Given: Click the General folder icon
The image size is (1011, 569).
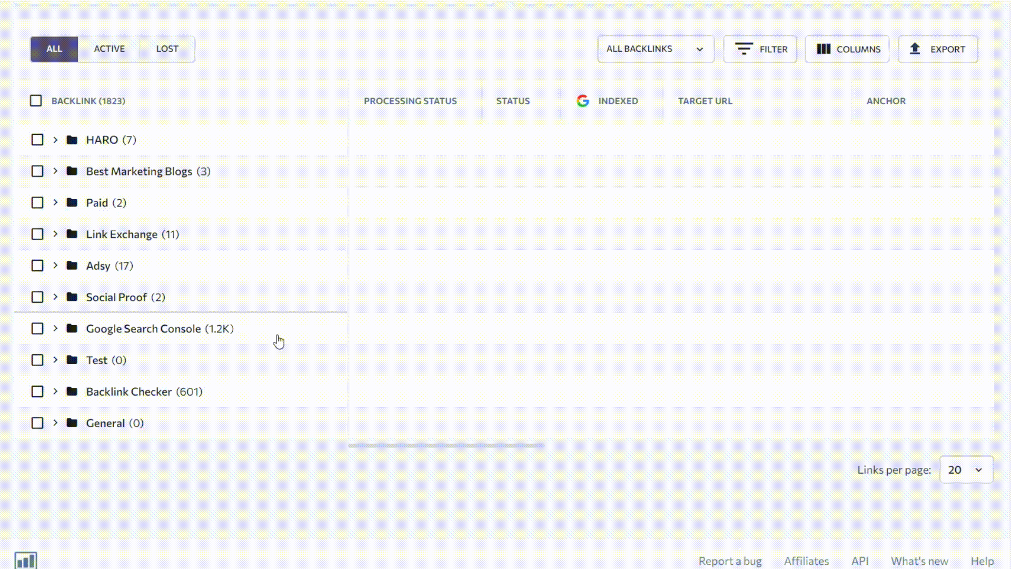Looking at the screenshot, I should coord(72,423).
